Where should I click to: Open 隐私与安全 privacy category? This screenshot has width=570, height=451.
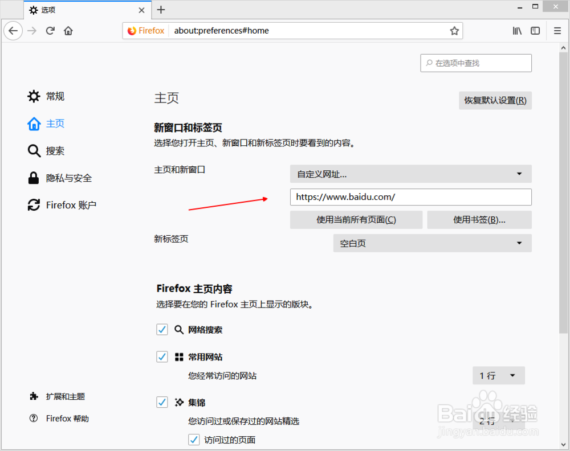point(60,178)
